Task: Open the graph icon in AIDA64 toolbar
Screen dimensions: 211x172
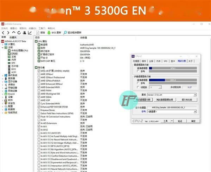Action: point(30,33)
